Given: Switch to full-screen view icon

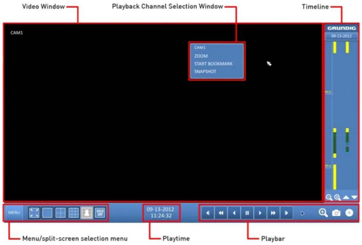Looking at the screenshot, I should click(x=34, y=213).
